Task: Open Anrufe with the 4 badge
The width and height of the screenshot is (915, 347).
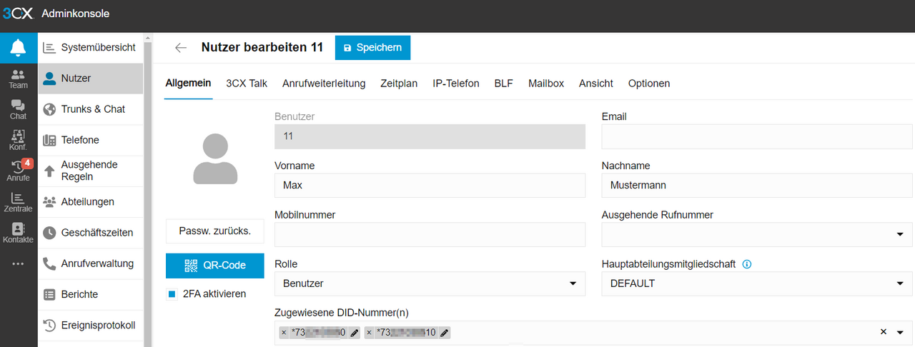Action: 19,171
